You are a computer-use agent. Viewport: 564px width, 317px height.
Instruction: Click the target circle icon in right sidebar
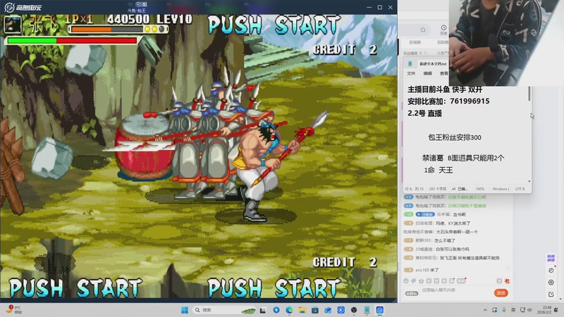[551, 282]
